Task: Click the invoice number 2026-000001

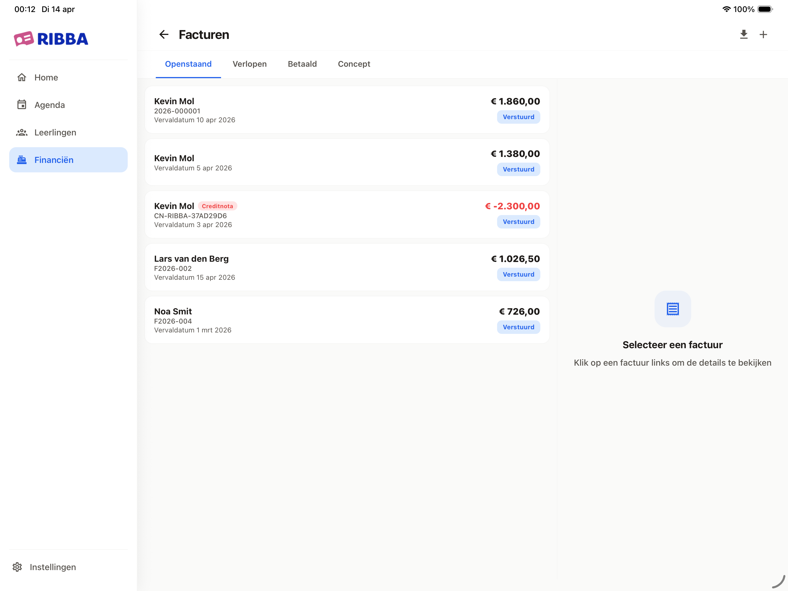Action: [x=177, y=111]
